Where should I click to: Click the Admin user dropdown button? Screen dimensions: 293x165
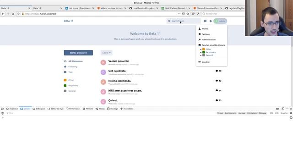coord(220,21)
